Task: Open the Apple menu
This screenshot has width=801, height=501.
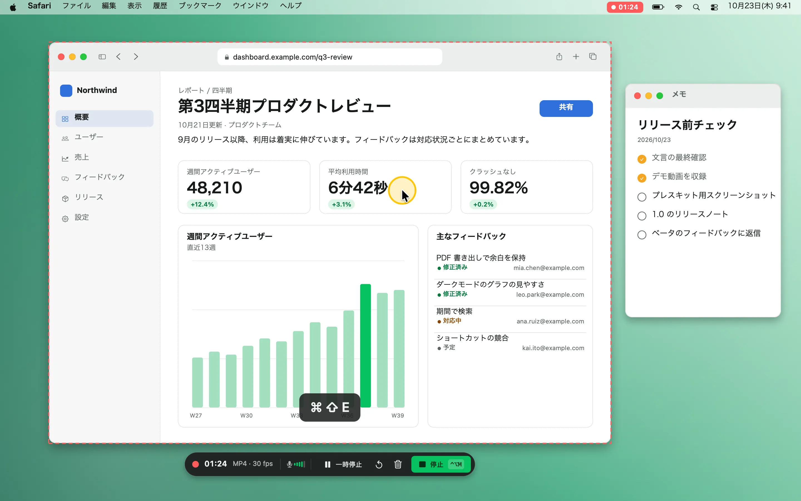Action: [13, 7]
